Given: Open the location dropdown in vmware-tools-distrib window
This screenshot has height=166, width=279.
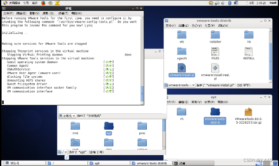Looking at the screenshot, I should 180,85.
